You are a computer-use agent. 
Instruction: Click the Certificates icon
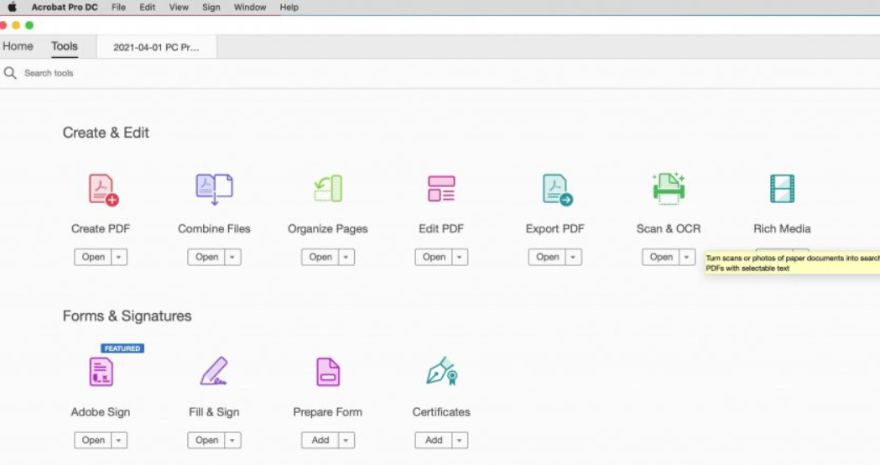point(441,372)
